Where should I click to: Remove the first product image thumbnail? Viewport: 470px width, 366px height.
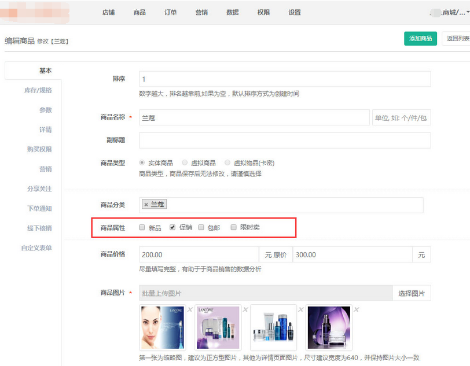pyautogui.click(x=190, y=310)
